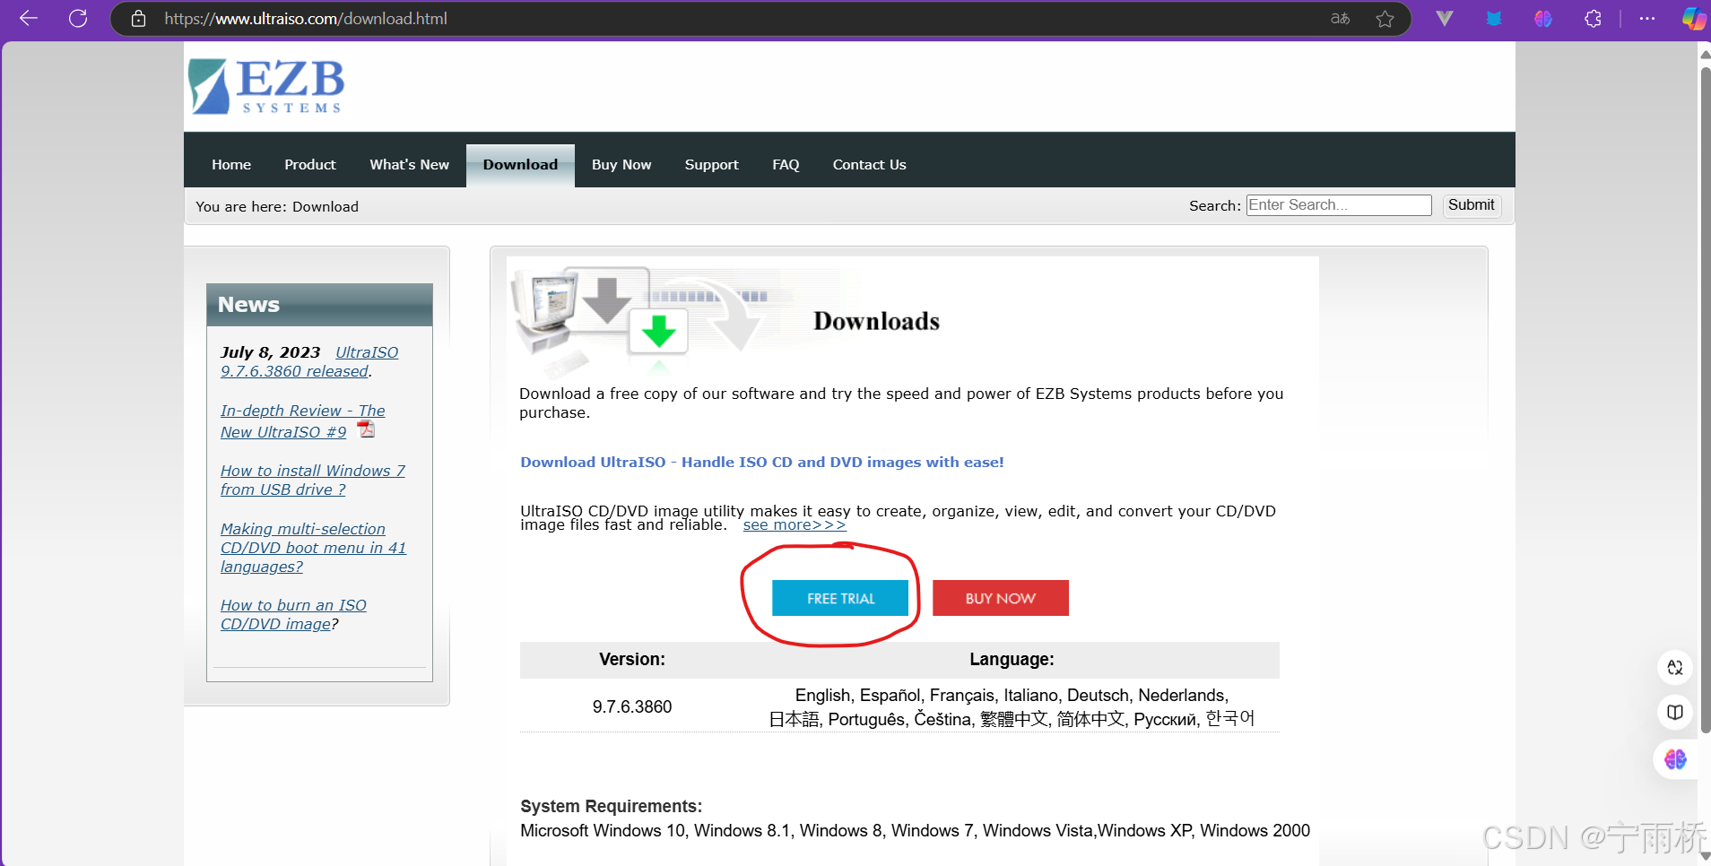Go back with the browser back arrow

click(x=29, y=18)
